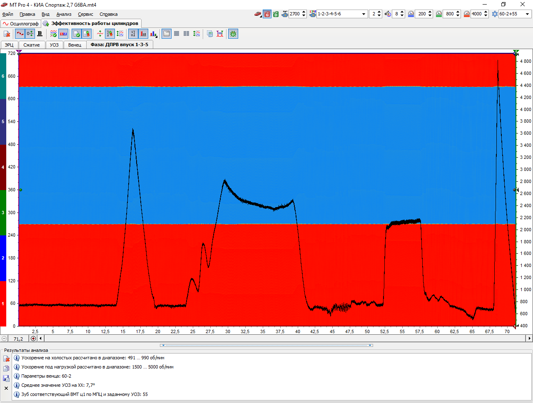Click the bold B toolbar icon
Screen dimensions: 533x403
[x=40, y=34]
